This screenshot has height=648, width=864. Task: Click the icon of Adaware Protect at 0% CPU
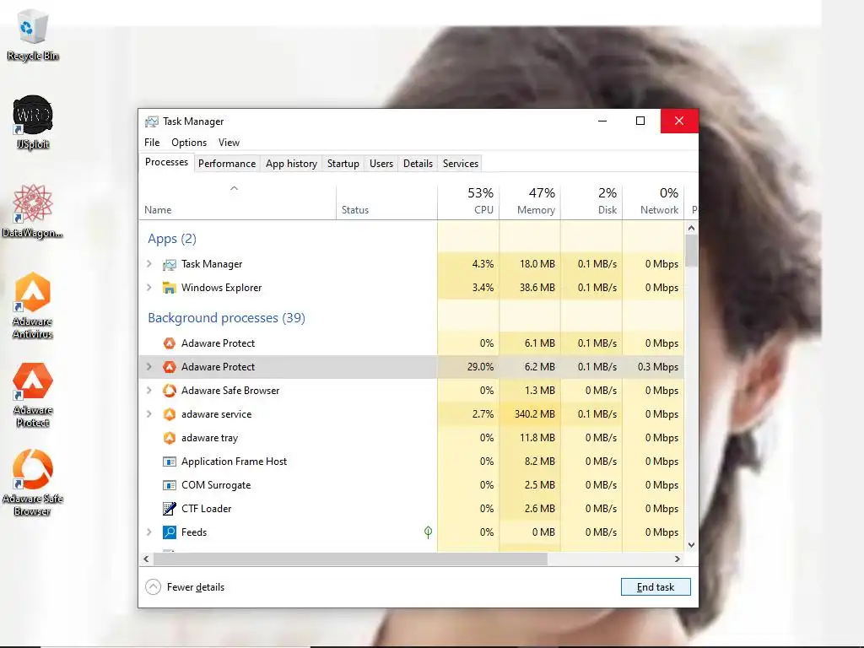[169, 343]
